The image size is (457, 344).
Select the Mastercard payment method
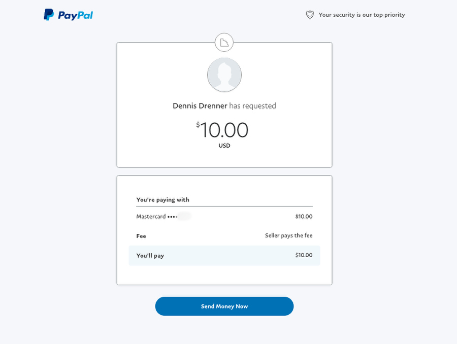pyautogui.click(x=224, y=217)
